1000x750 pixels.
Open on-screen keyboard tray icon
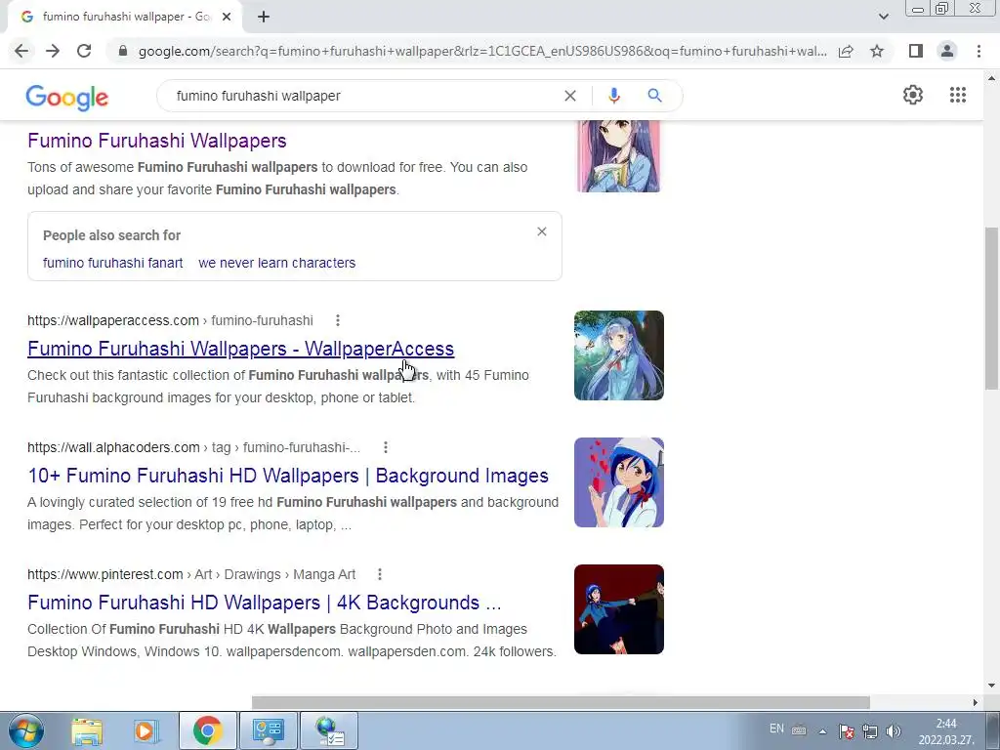tap(799, 730)
